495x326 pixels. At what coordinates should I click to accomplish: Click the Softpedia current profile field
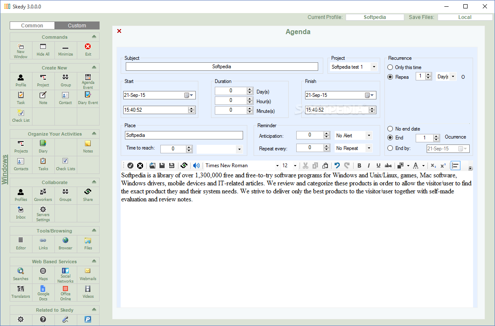pyautogui.click(x=375, y=17)
